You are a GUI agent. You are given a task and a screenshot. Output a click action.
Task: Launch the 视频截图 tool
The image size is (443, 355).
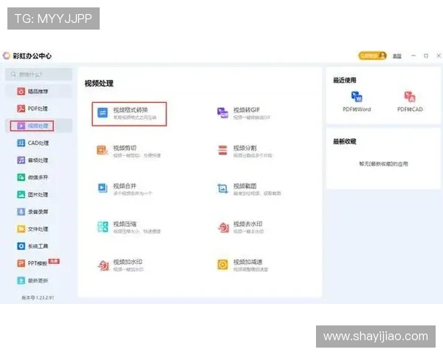point(249,189)
